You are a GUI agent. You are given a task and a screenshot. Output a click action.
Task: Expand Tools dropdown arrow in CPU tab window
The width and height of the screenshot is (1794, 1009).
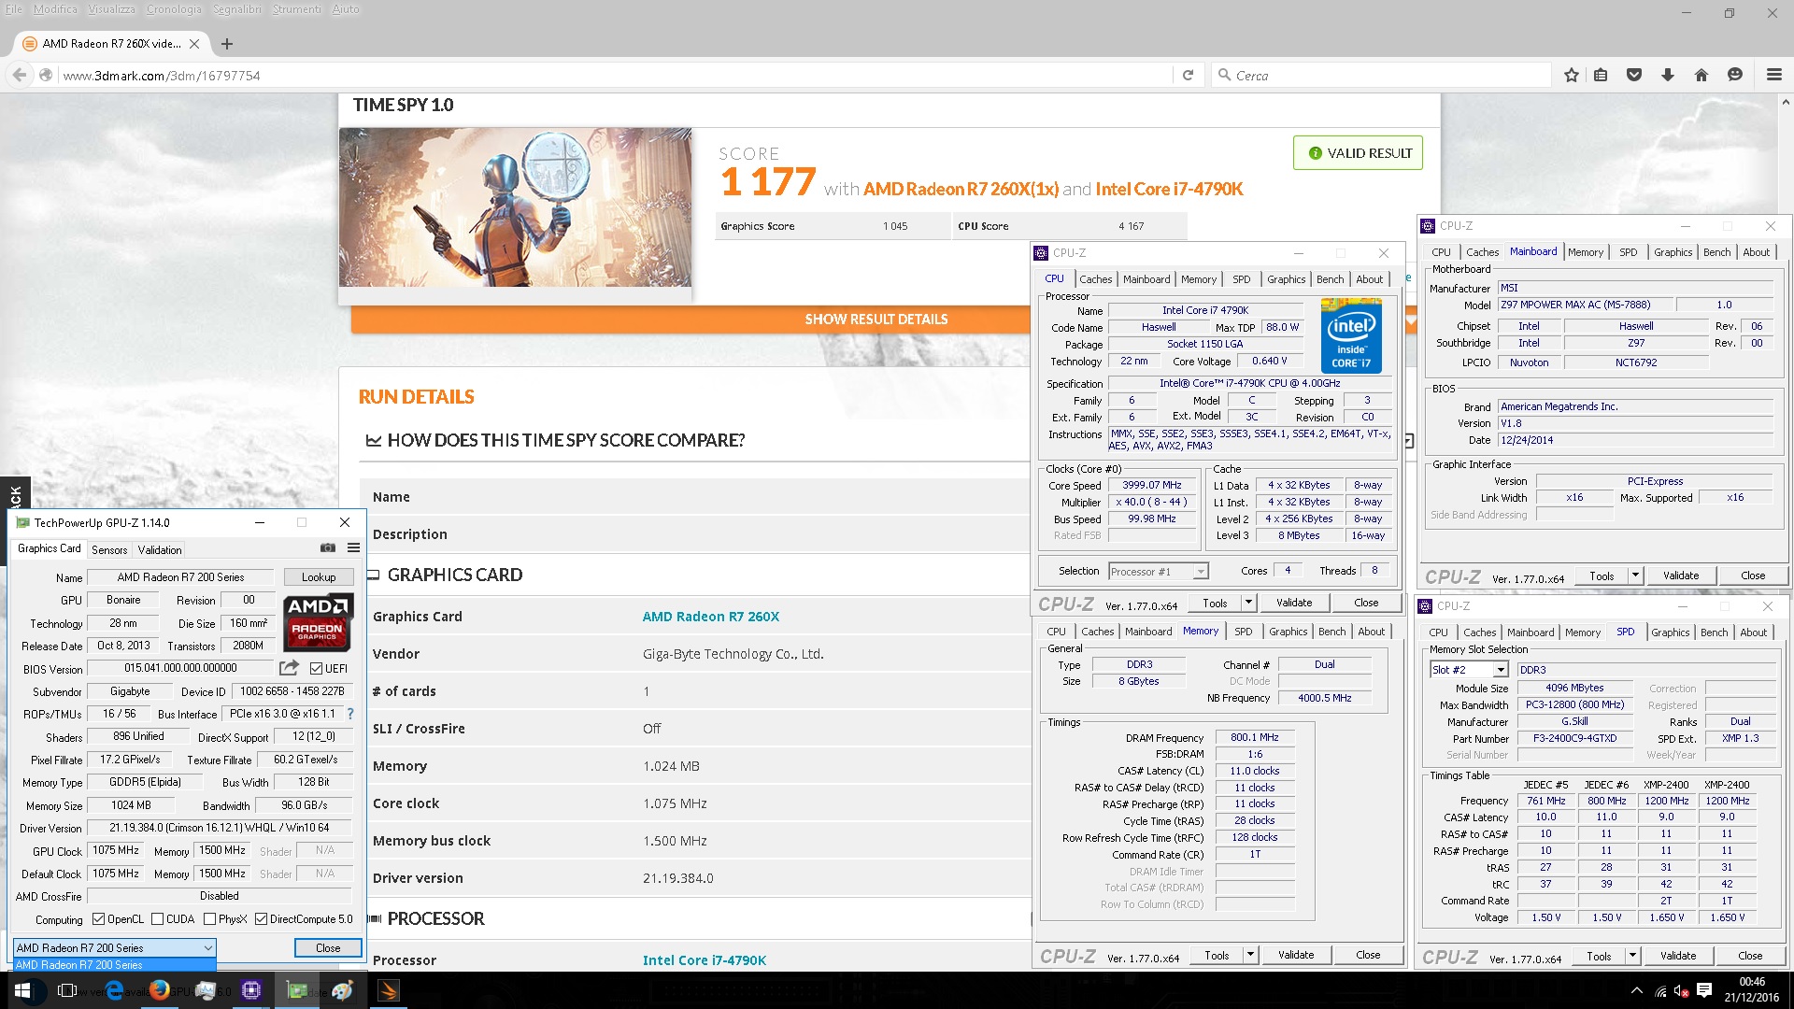click(x=1248, y=603)
